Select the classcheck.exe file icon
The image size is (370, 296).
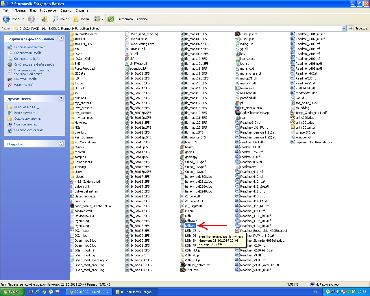[x=72, y=196]
